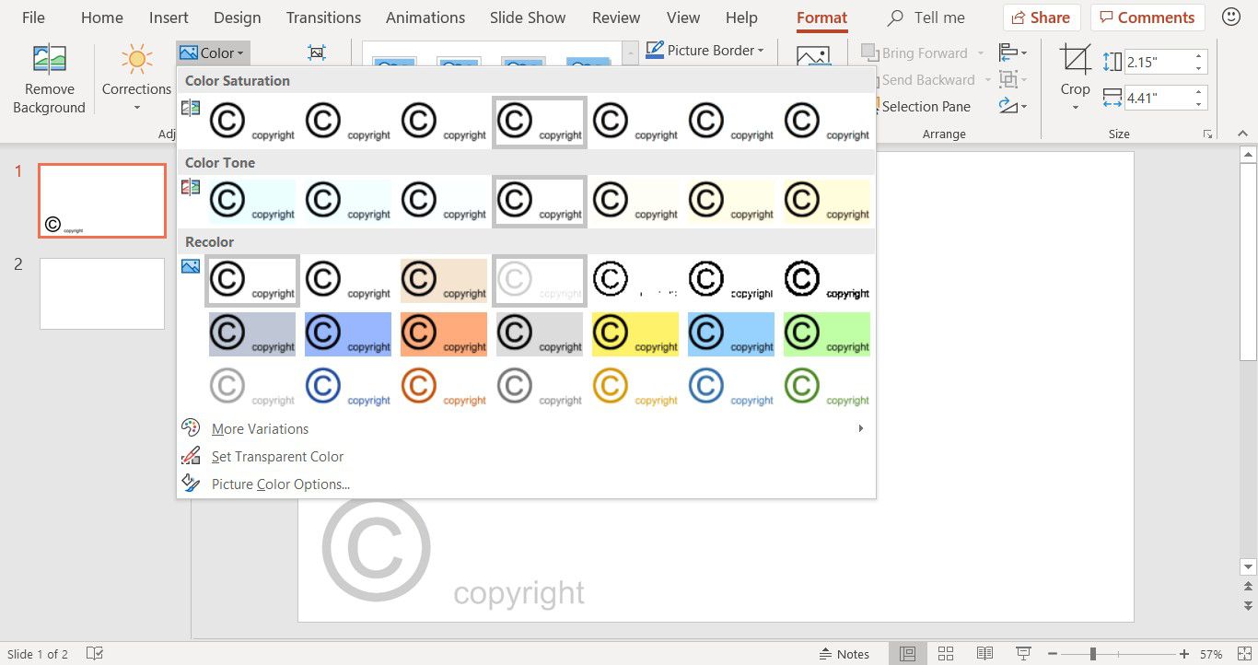
Task: Click the Compress Pictures icon
Action: tap(317, 53)
